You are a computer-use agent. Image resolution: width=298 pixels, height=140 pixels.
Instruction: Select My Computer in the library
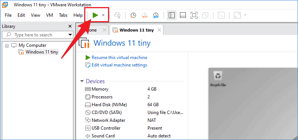pos(32,45)
